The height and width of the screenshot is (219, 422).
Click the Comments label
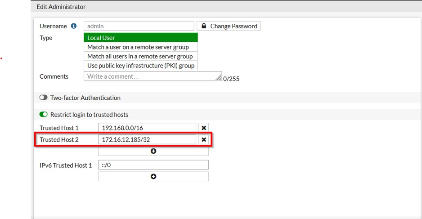tap(54, 76)
